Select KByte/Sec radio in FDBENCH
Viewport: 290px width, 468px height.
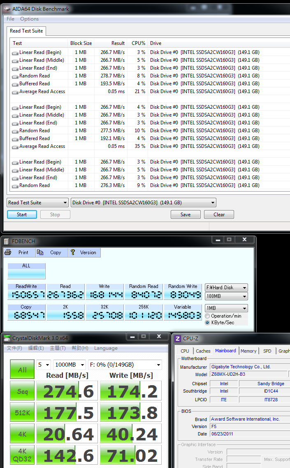[x=207, y=323]
